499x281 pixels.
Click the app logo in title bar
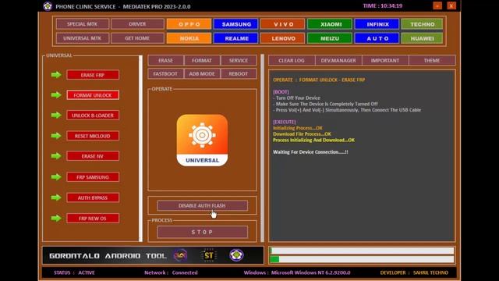tap(48, 6)
